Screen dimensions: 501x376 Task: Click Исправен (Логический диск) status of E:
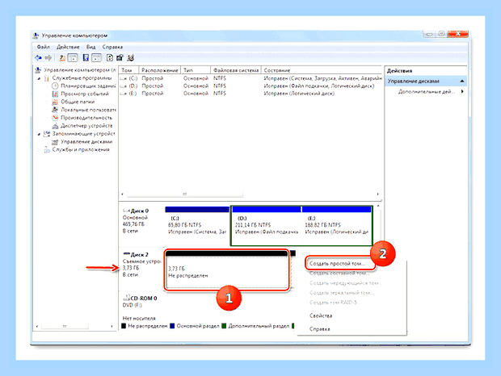tap(299, 94)
